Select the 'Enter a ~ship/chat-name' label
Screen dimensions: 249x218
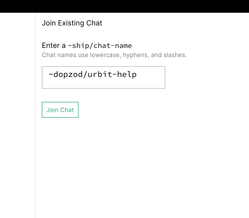click(87, 45)
